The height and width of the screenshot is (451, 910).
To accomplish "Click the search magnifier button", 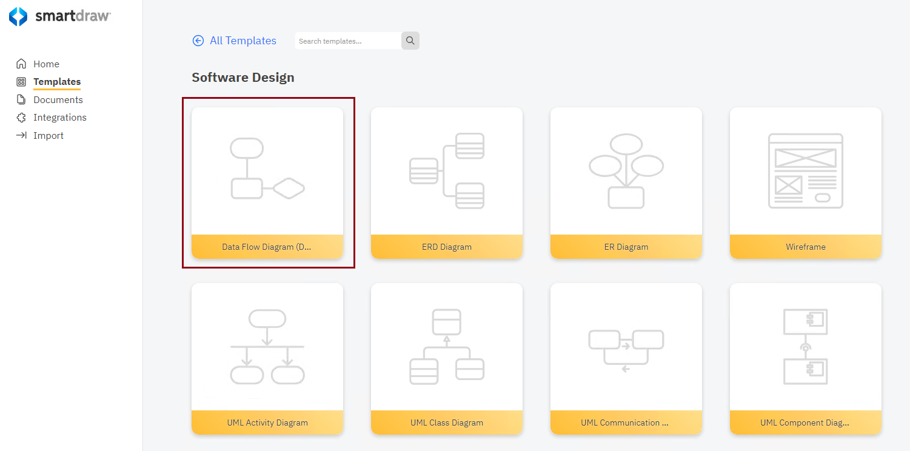I will pyautogui.click(x=410, y=41).
